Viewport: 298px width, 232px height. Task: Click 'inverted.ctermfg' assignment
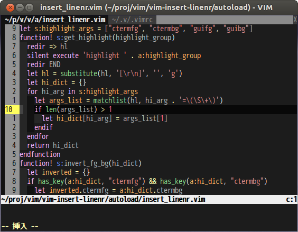point(79,191)
